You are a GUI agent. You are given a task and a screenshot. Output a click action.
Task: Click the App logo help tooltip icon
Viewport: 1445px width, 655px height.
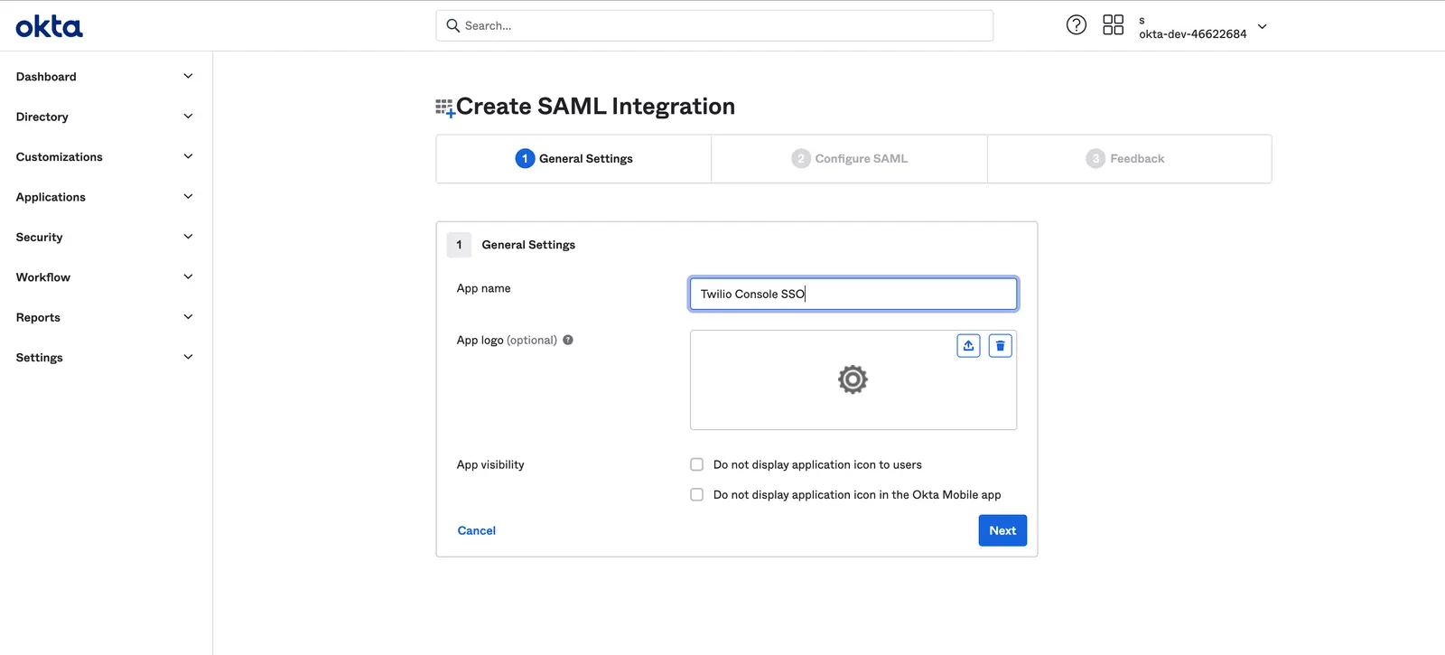[x=568, y=341]
